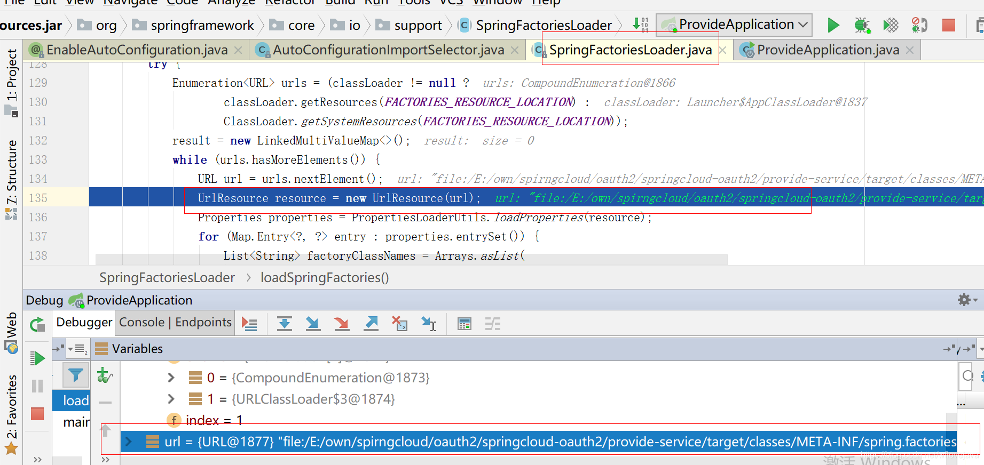Click the Update Running Application icon
The height and width of the screenshot is (465, 984).
(919, 25)
